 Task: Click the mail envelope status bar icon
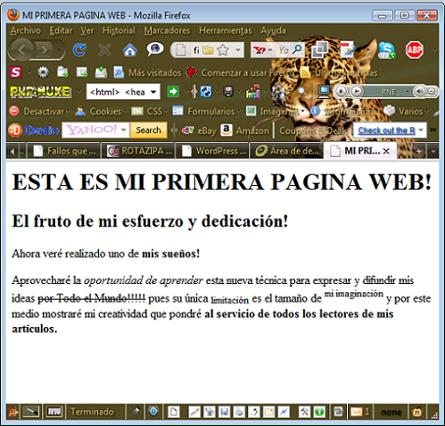click(x=356, y=412)
